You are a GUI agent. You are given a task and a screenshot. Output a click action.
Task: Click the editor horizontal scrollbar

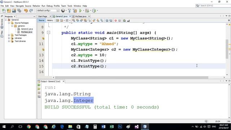[131, 77]
